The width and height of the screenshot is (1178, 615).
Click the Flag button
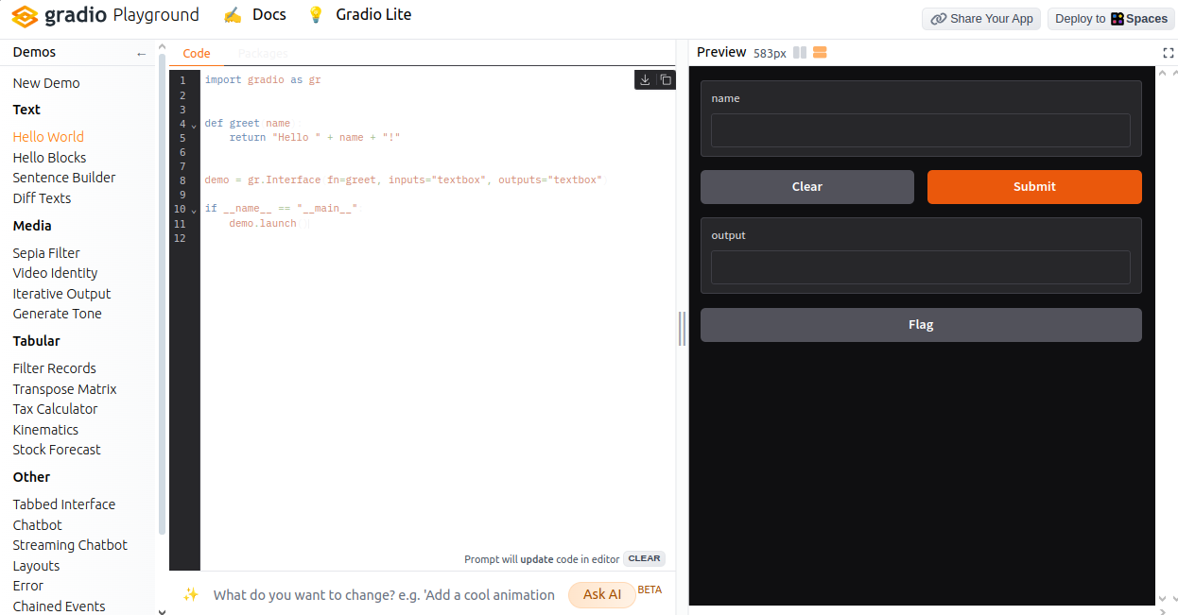pos(921,325)
